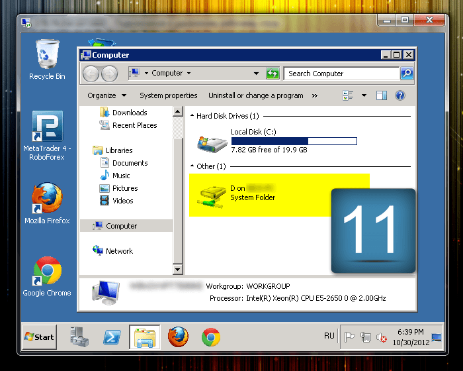Click the volume muted tray icon
Screen dimensions: 463x371
[x=382, y=338]
